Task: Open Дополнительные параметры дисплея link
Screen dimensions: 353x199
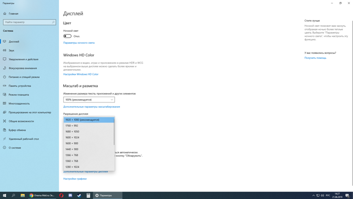Action: [x=86, y=172]
